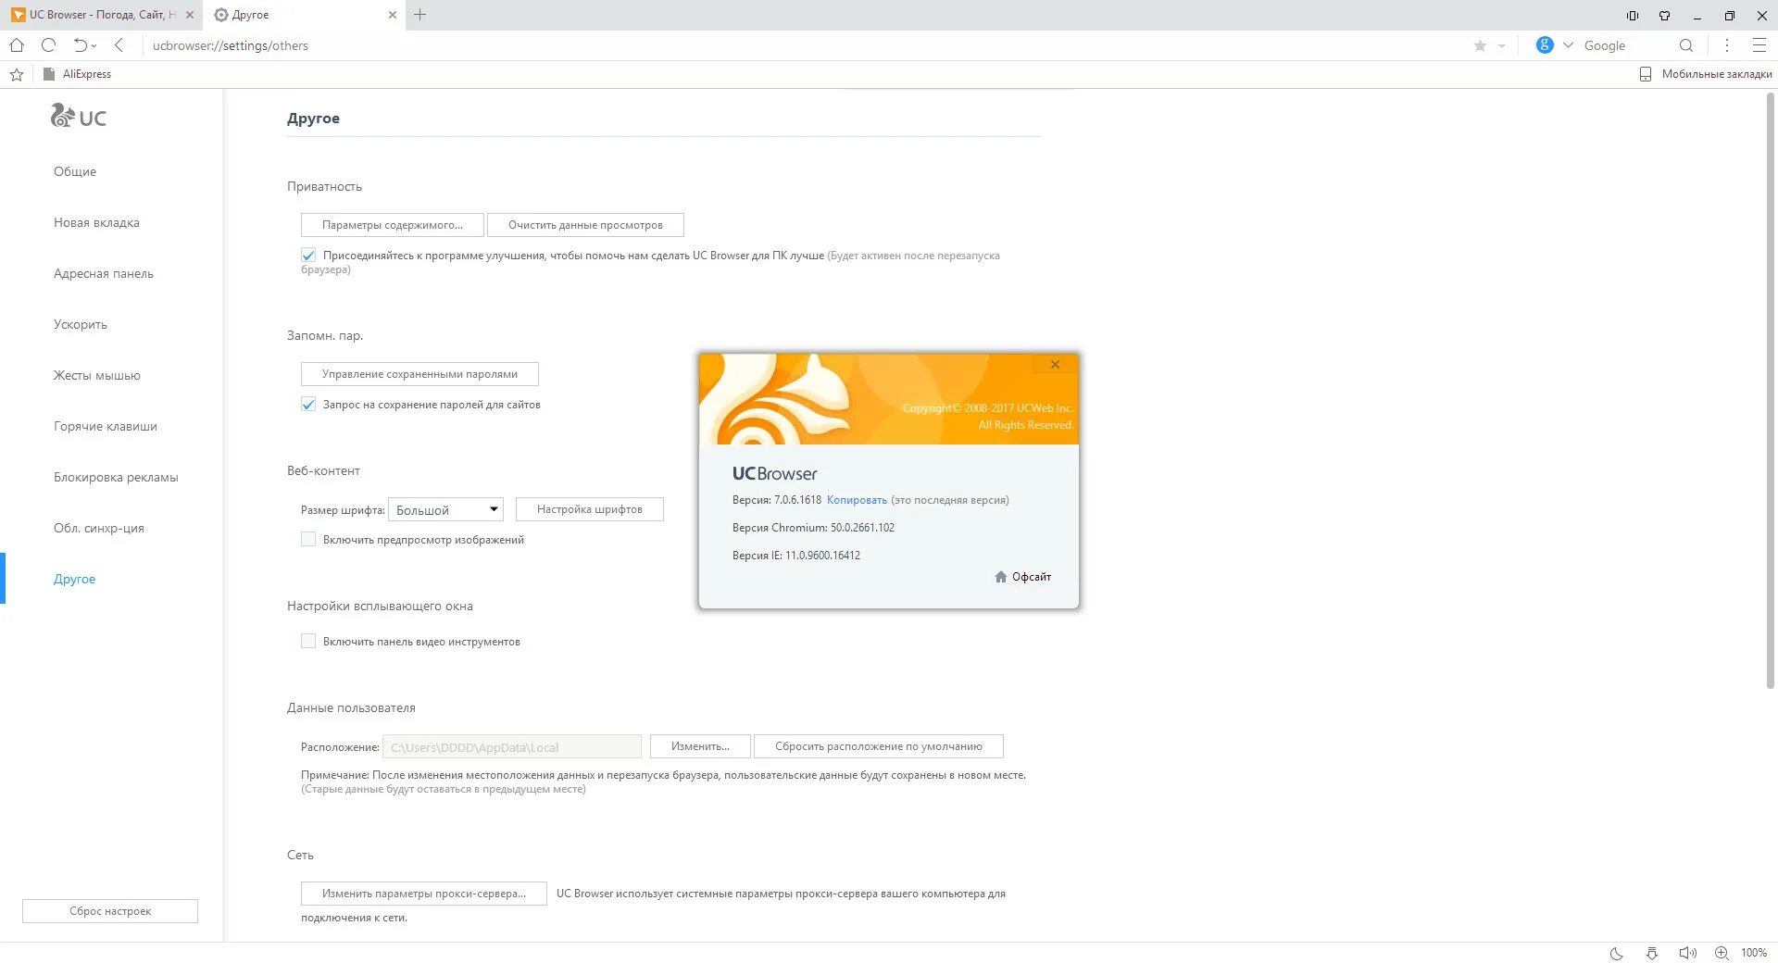
Task: Enable Включить панель видео инструментов checkbox
Action: click(308, 642)
